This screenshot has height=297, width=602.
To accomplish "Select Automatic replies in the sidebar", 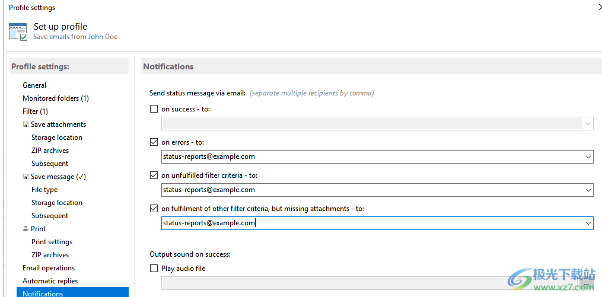I will [50, 281].
